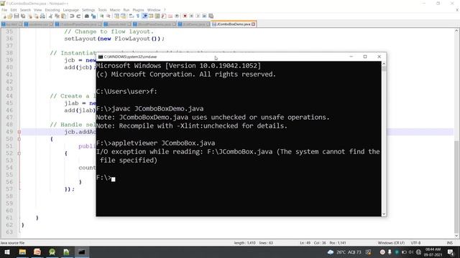
Task: Click the Cut scissors toolbar icon
Action: [x=50, y=16]
